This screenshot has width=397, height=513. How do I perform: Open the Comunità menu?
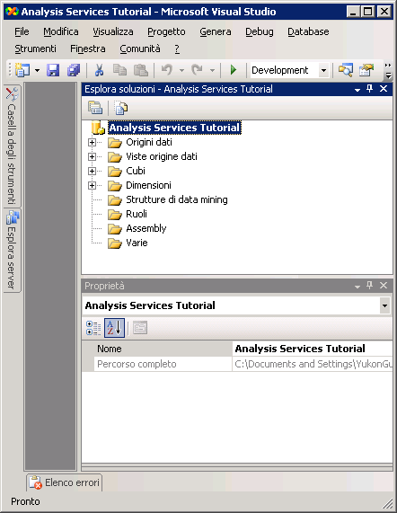[140, 49]
